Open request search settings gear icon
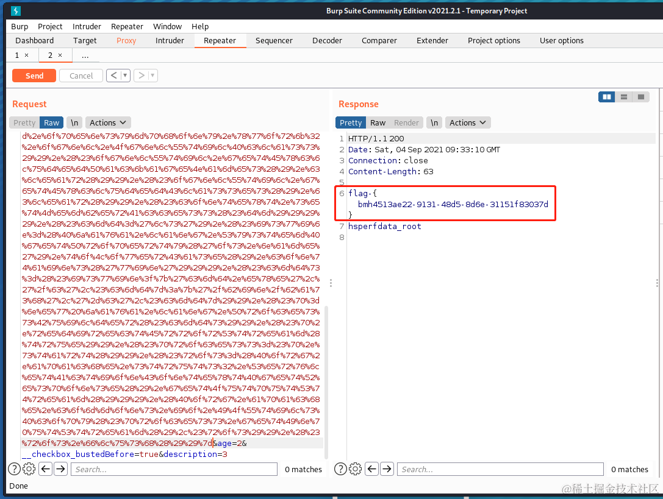This screenshot has height=499, width=663. [x=29, y=469]
